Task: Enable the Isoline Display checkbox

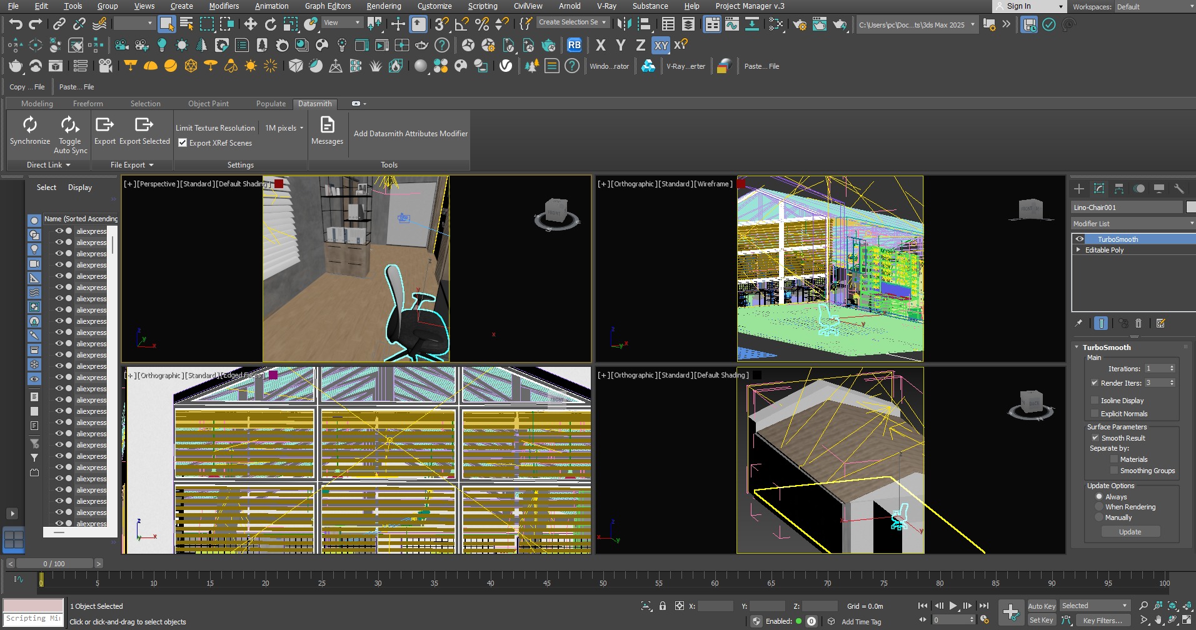Action: tap(1095, 400)
